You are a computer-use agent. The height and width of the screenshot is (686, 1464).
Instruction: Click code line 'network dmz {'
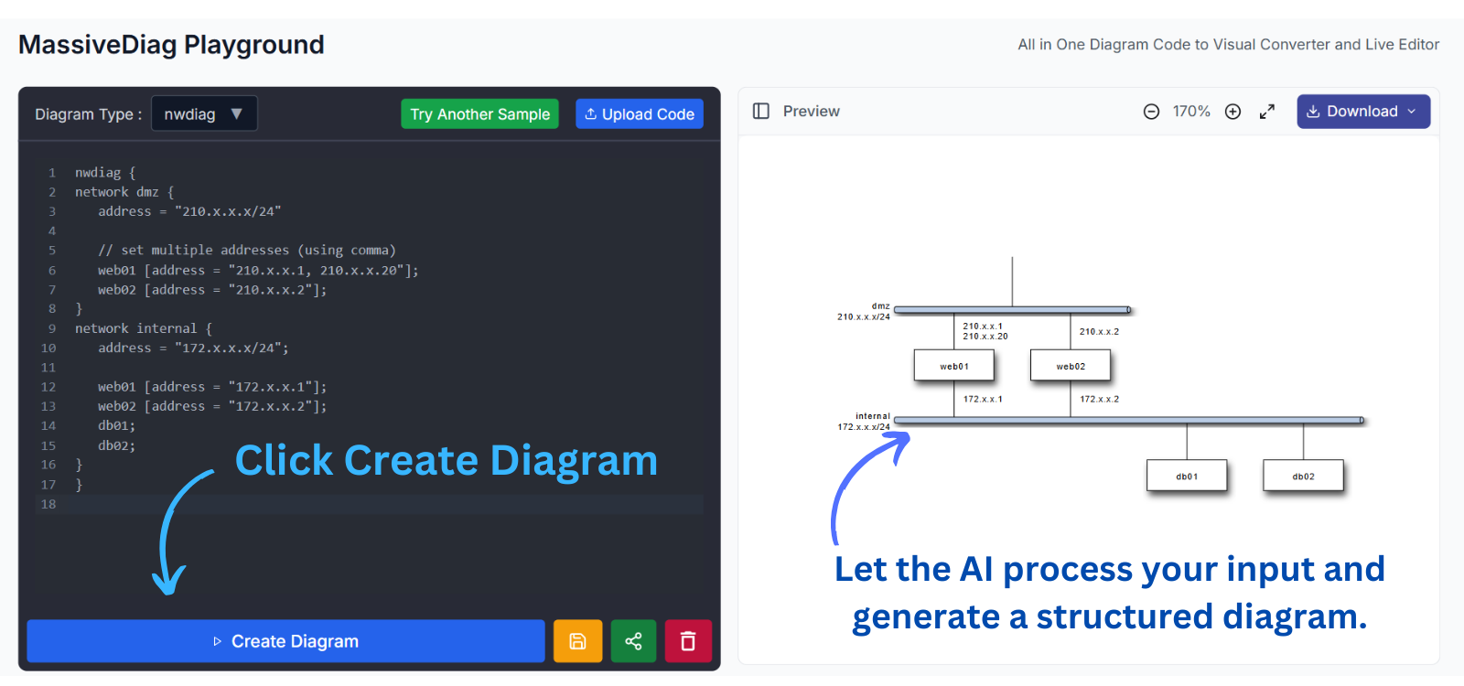point(124,192)
